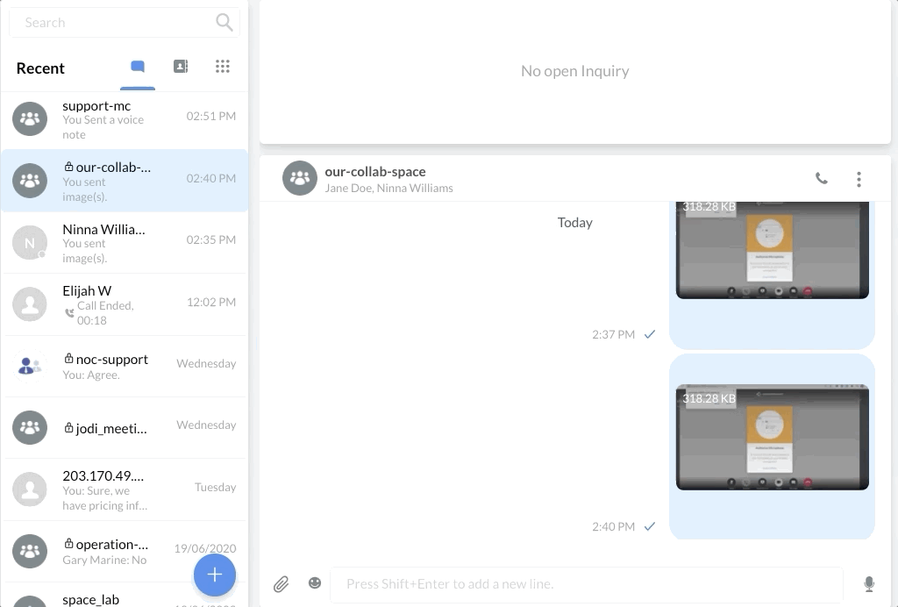Click the Elijah W avatar icon
Image resolution: width=898 pixels, height=607 pixels.
pyautogui.click(x=30, y=304)
